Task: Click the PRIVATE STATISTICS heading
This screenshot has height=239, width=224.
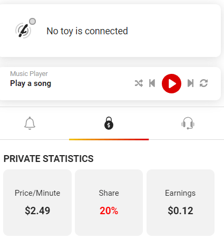Action: coord(48,159)
